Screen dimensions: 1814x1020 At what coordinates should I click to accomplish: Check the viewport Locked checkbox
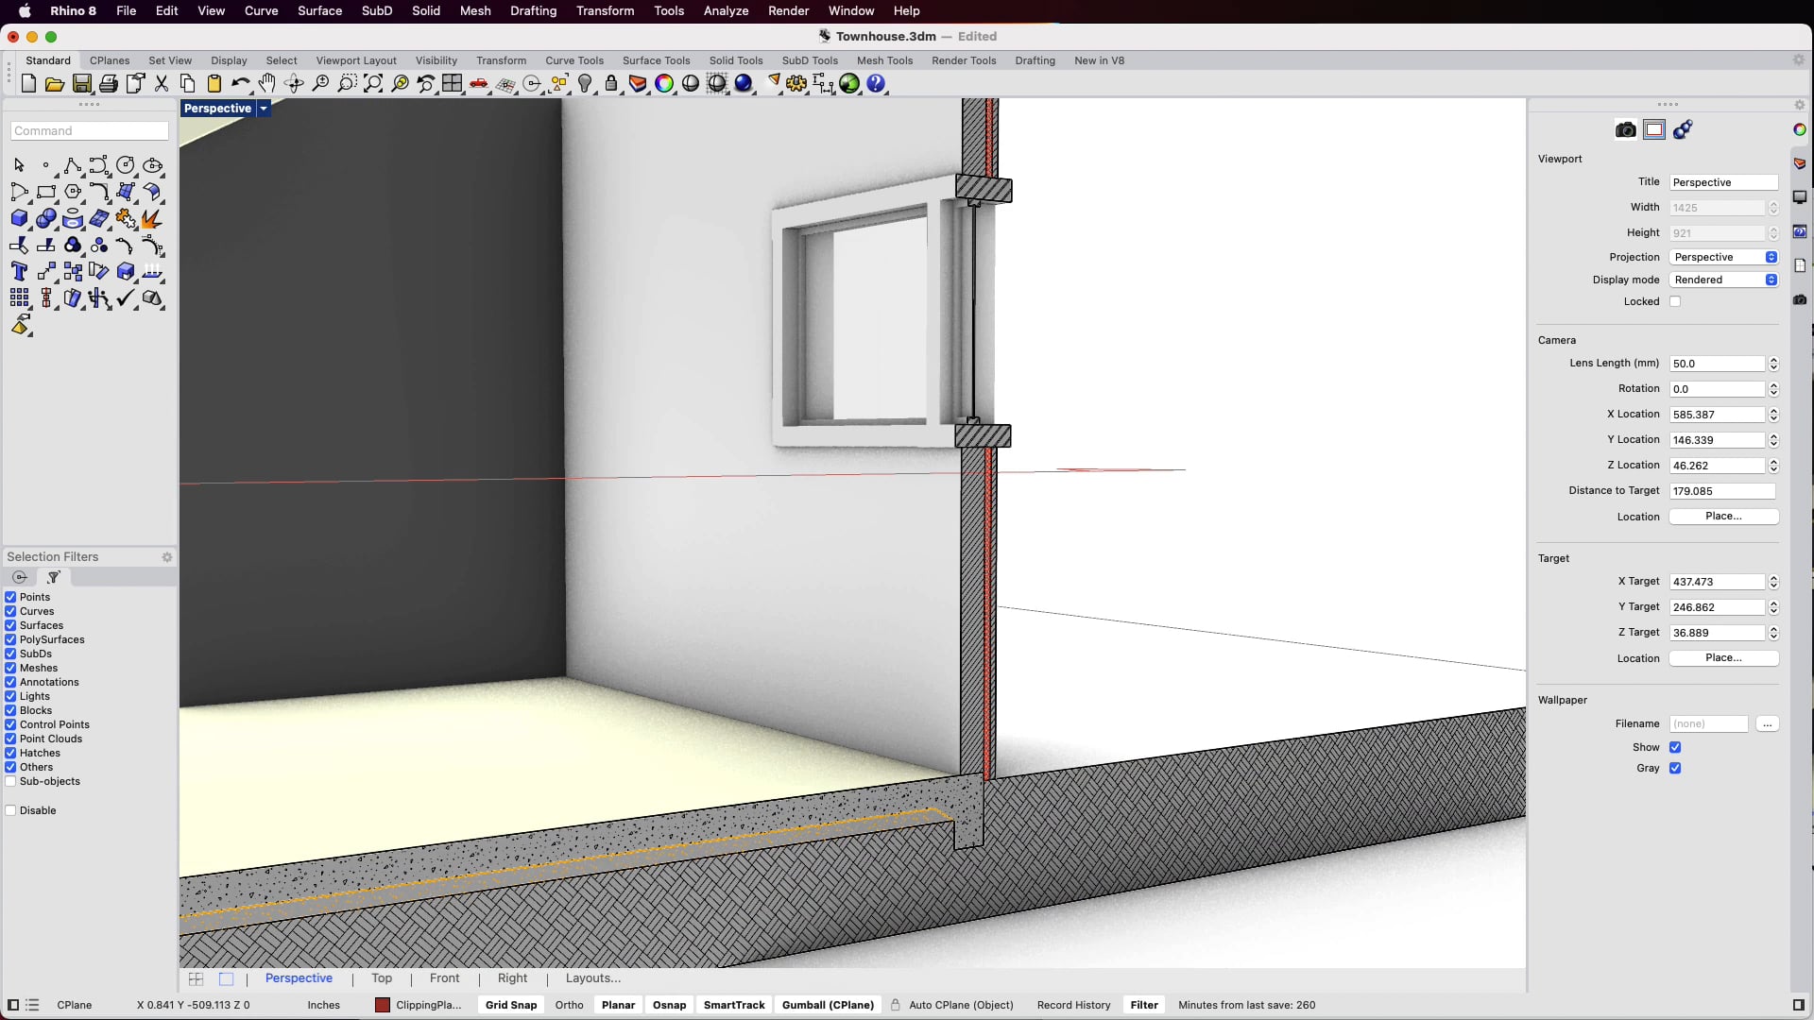(x=1675, y=302)
